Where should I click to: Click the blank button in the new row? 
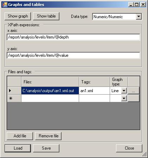click(x=134, y=98)
